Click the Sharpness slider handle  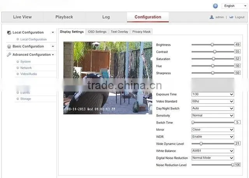click(x=213, y=73)
